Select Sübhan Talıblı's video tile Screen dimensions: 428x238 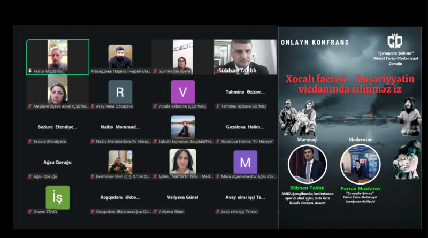click(246, 57)
